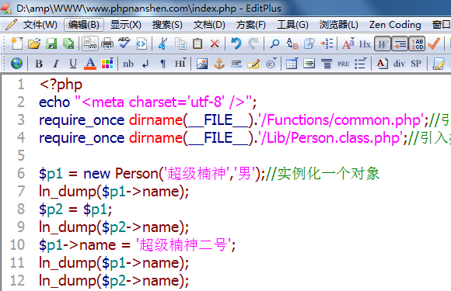Insert text area form icon
The width and height of the screenshot is (451, 291).
coord(309,64)
